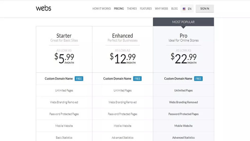Select the Pro plan heading
The height and width of the screenshot is (141, 250).
click(184, 35)
